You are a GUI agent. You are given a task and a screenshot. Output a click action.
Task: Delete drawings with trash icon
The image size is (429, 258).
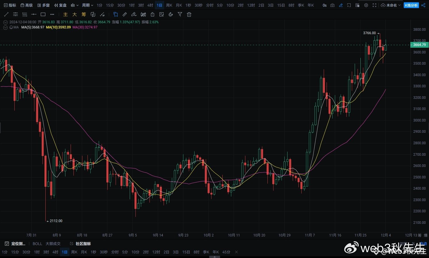[189, 14]
